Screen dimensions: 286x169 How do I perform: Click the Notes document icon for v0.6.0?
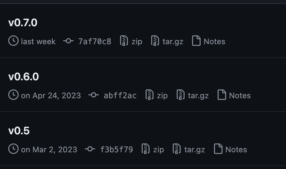222,95
